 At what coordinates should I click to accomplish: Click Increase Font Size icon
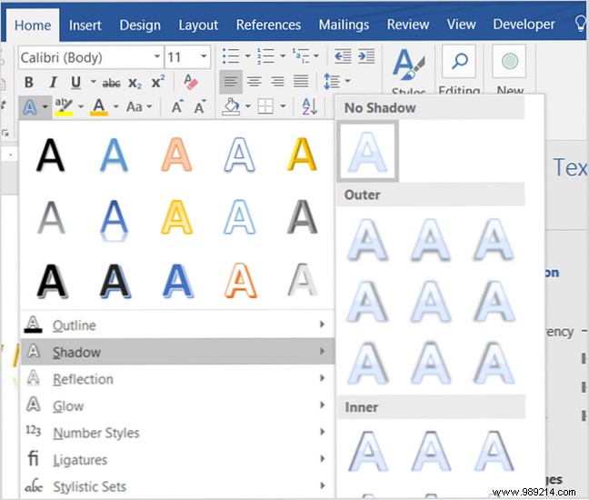point(177,106)
